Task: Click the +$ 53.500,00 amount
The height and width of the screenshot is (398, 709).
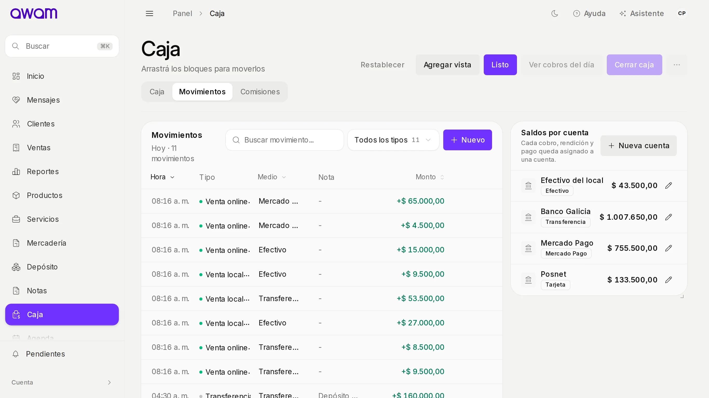Action: point(420,298)
